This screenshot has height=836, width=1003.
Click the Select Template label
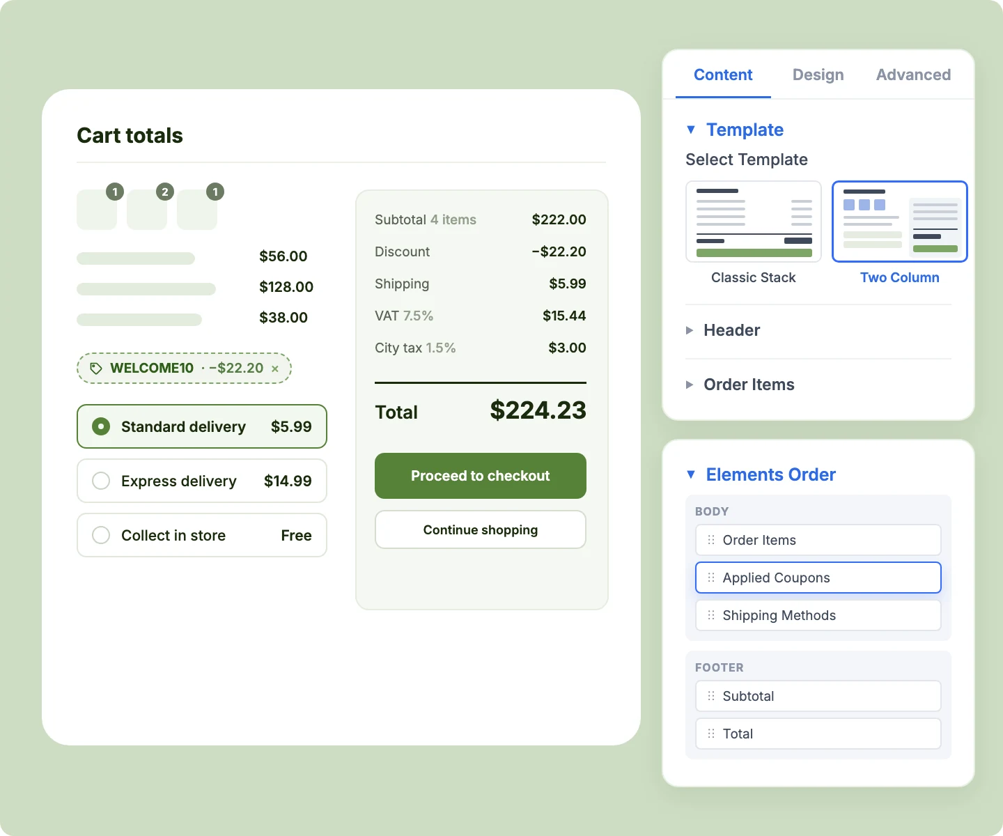[x=747, y=160]
